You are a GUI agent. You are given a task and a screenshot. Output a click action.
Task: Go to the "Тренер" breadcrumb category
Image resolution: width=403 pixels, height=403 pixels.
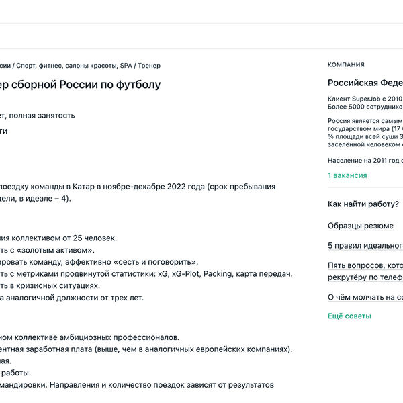click(x=148, y=66)
